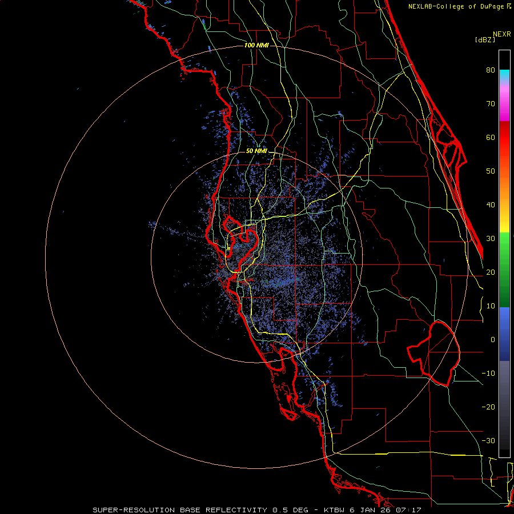
Task: Click the 60 value on dBZ scale
Action: pos(491,137)
